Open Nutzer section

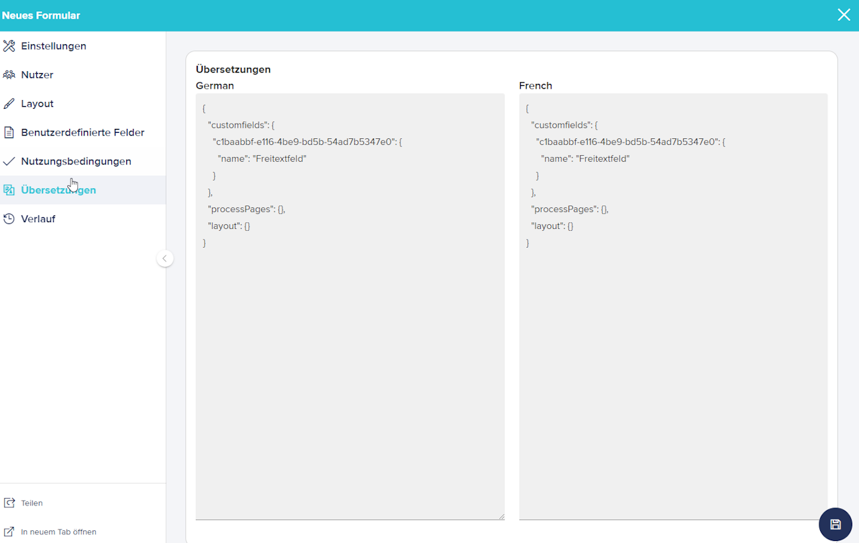pyautogui.click(x=83, y=75)
